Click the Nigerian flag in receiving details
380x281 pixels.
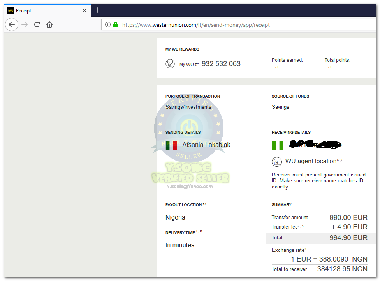(x=278, y=145)
